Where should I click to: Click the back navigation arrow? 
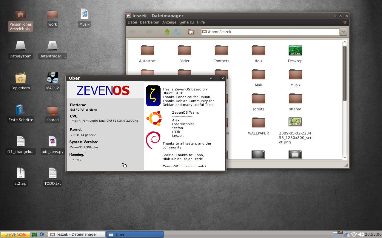(x=132, y=32)
